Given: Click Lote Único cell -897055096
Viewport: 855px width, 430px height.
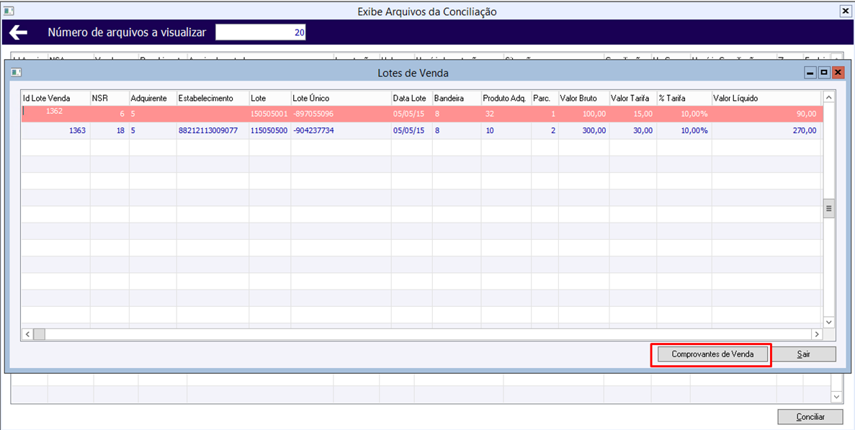Looking at the screenshot, I should (341, 114).
